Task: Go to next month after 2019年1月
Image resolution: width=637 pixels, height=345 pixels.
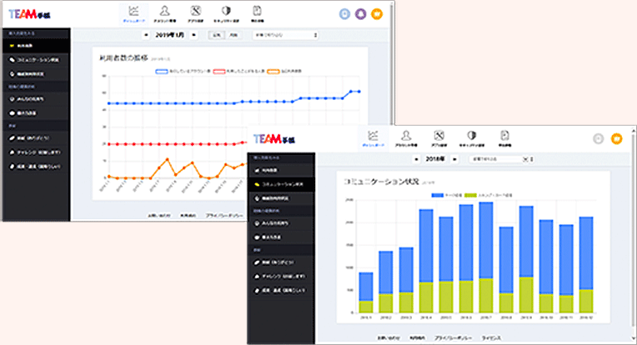Action: [193, 35]
